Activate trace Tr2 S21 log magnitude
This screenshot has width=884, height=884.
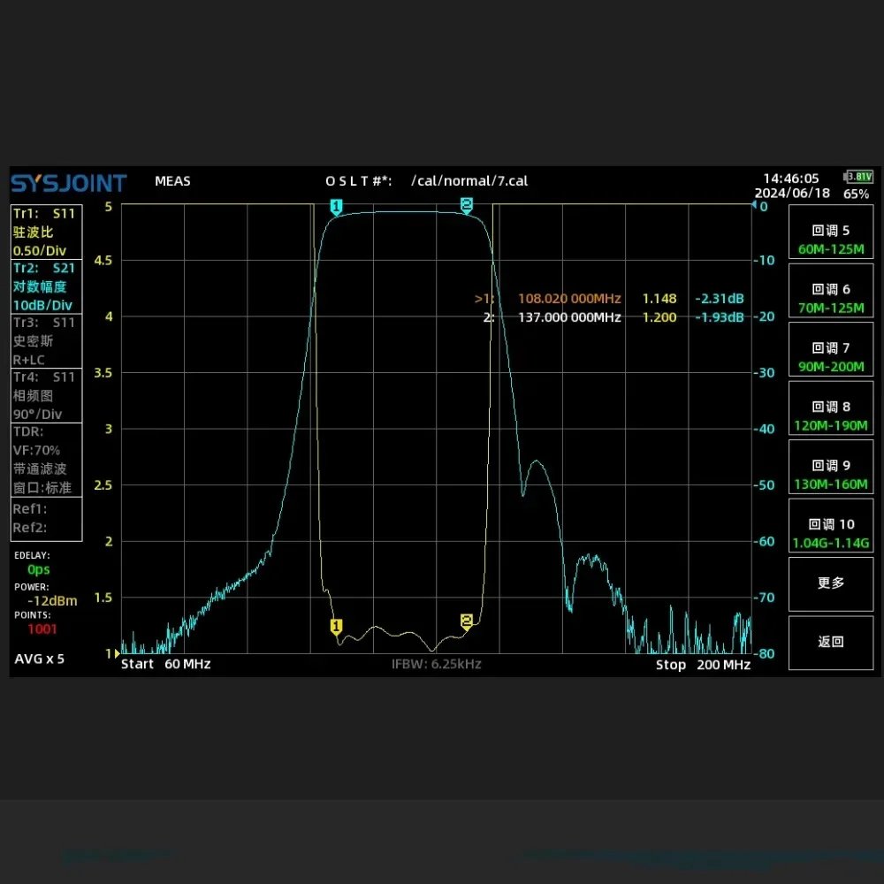[x=46, y=286]
